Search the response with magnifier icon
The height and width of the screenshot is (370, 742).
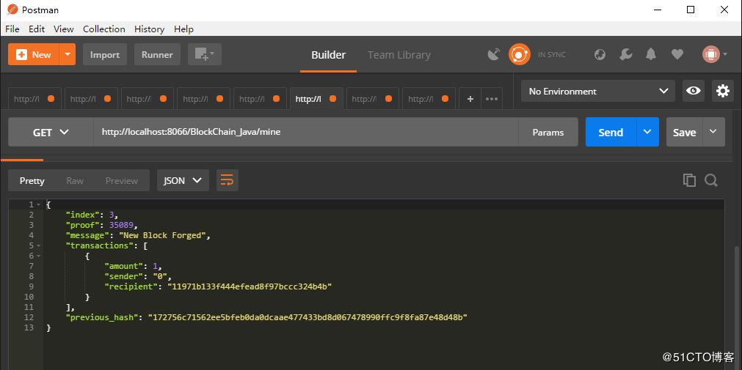point(710,180)
